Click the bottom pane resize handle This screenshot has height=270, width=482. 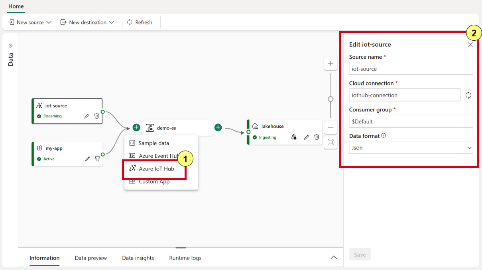click(181, 248)
